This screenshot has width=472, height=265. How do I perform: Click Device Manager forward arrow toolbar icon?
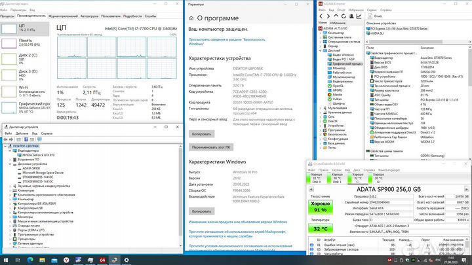point(11,139)
